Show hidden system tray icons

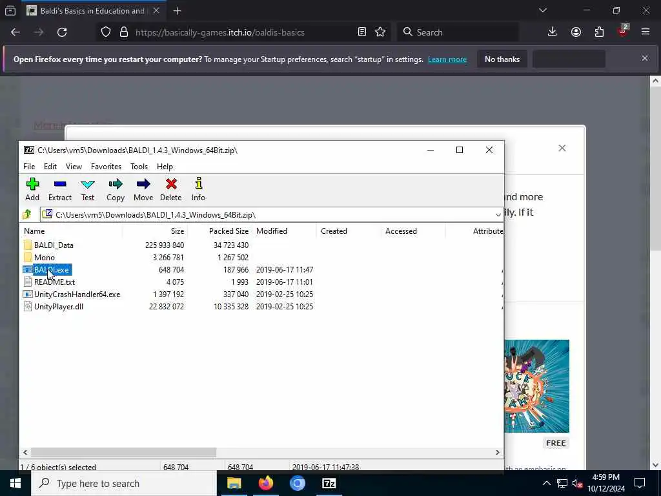(546, 483)
